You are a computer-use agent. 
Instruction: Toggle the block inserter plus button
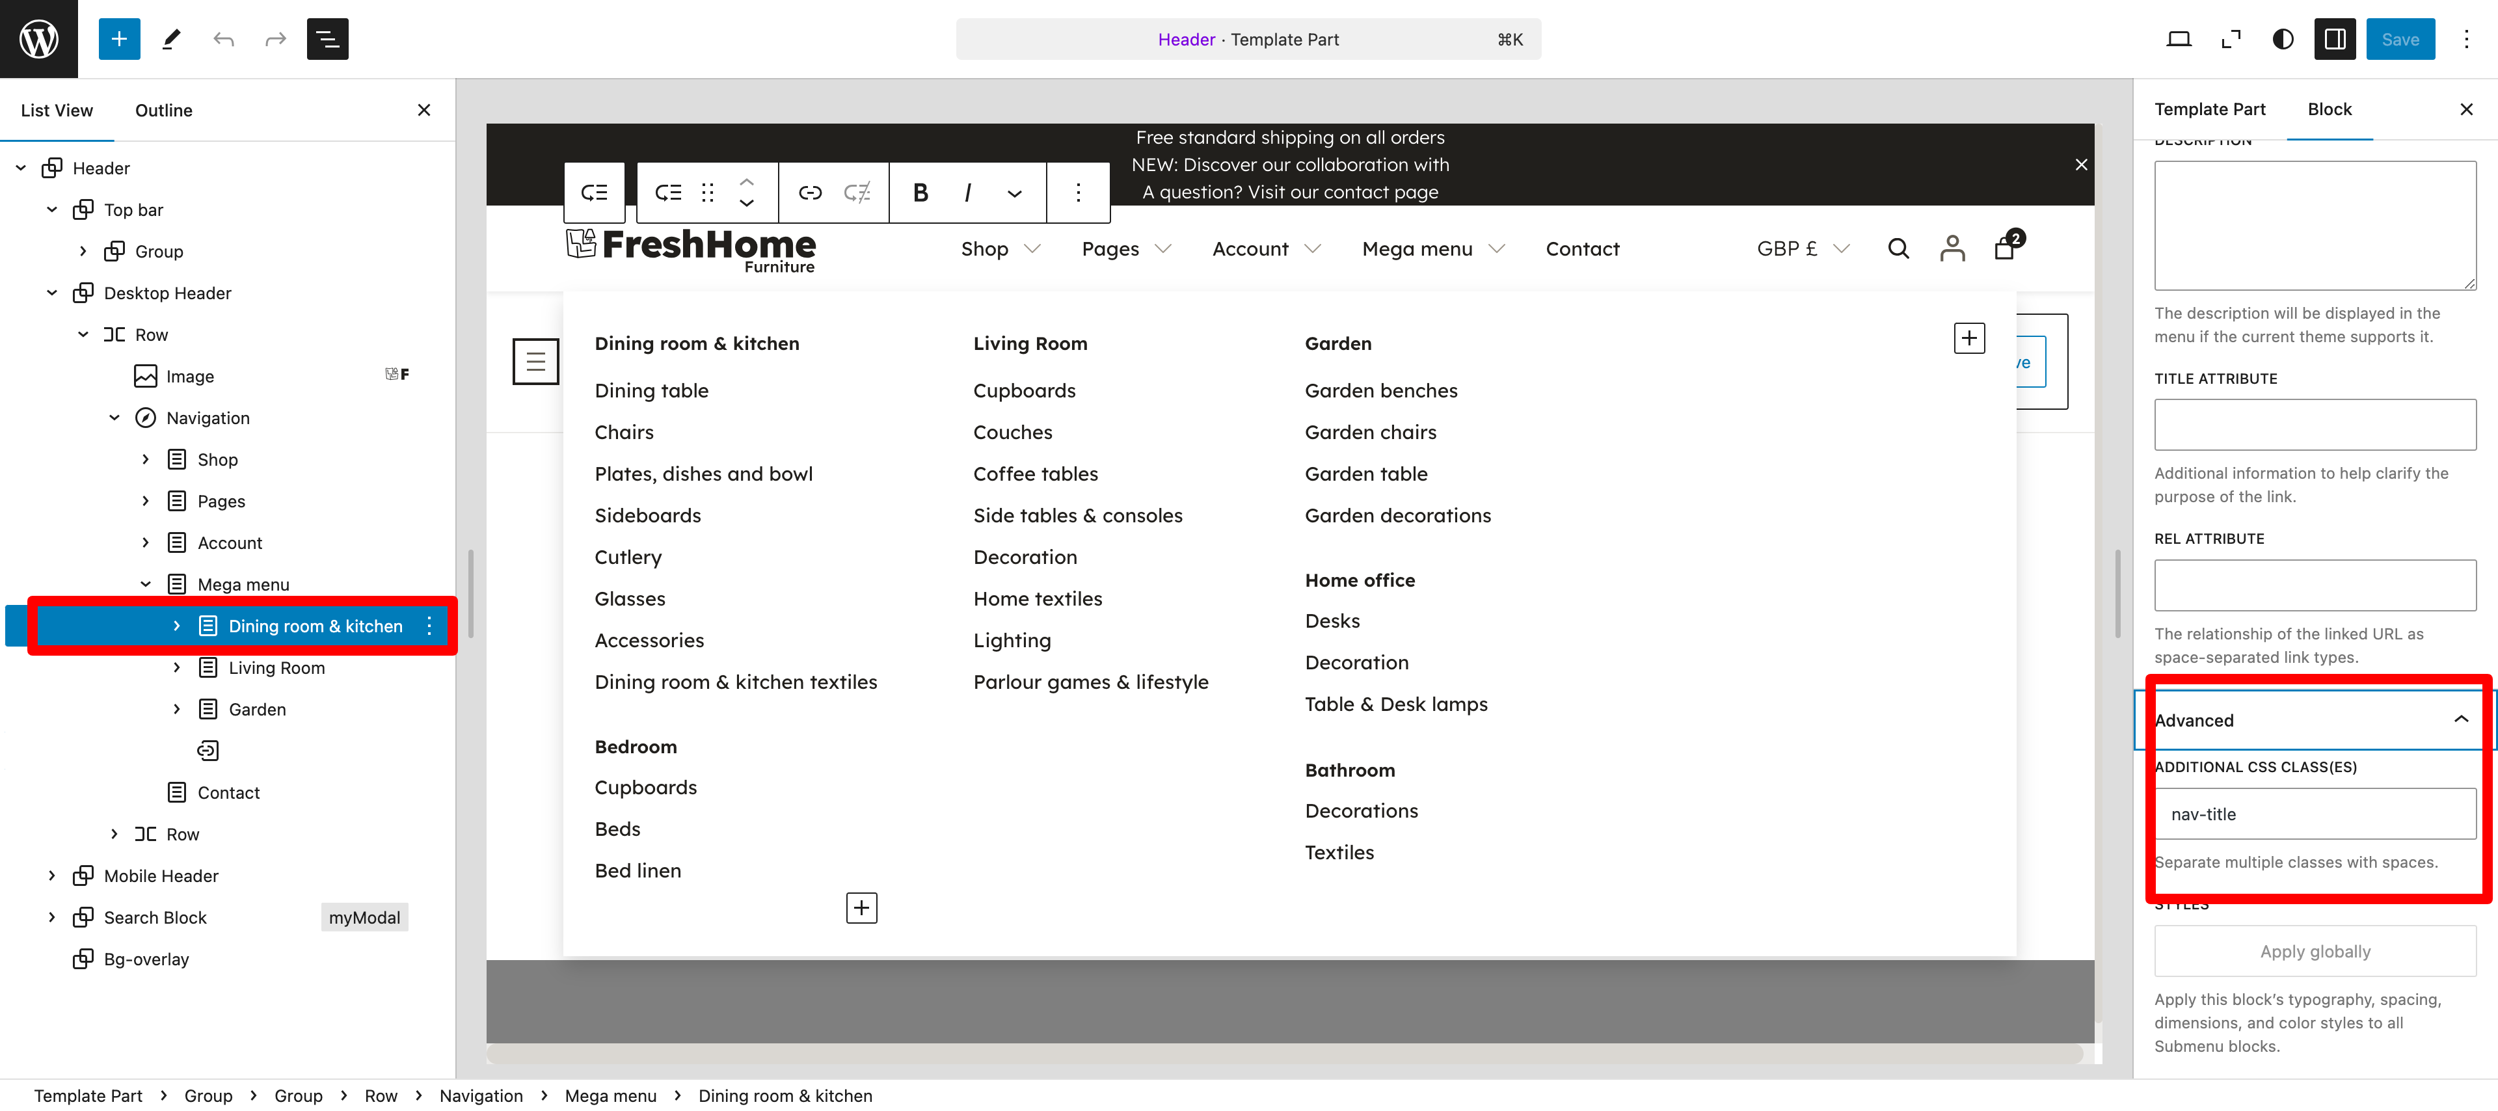[x=119, y=39]
